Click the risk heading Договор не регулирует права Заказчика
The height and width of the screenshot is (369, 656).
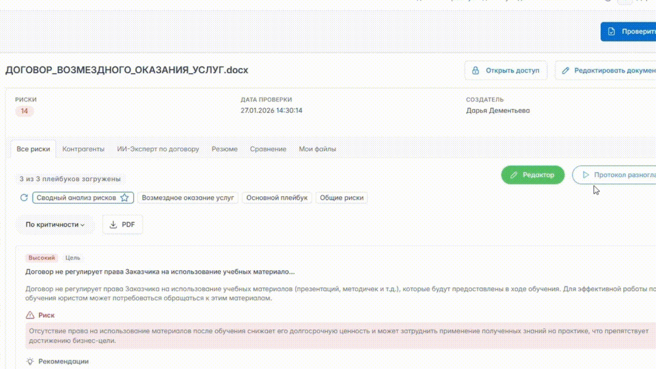160,271
